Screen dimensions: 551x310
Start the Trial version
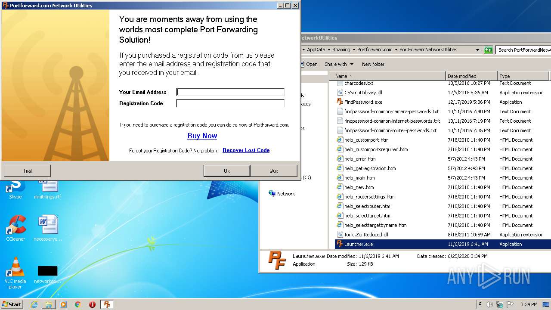point(27,171)
